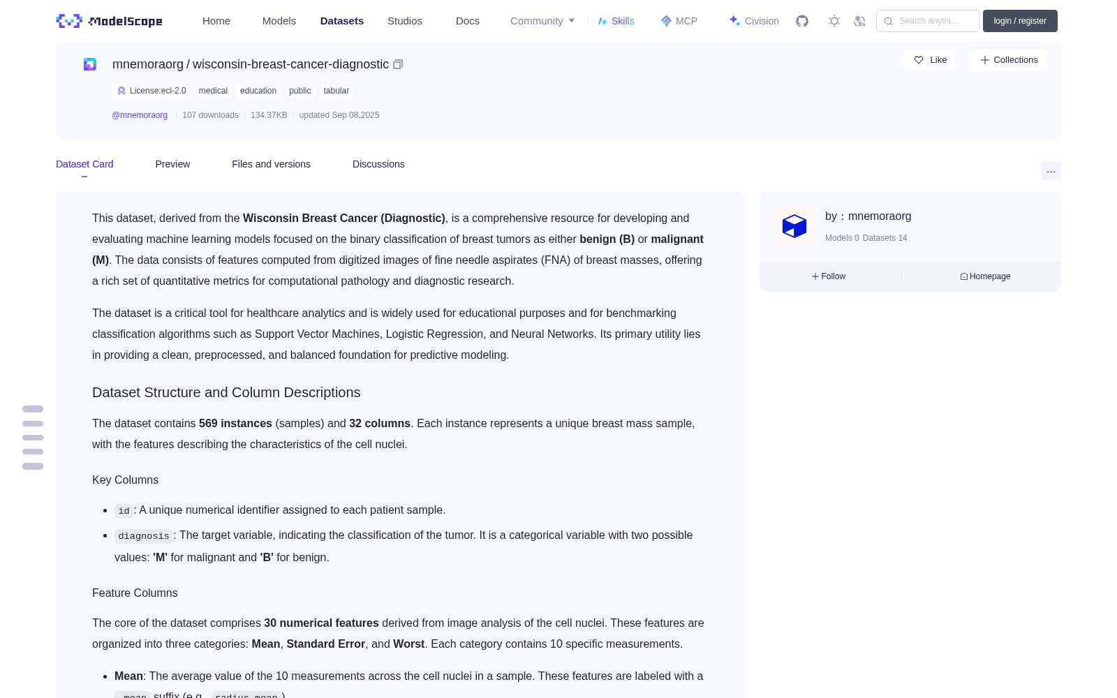Toggle the light/dark theme icon
The image size is (1117, 698).
(x=834, y=21)
